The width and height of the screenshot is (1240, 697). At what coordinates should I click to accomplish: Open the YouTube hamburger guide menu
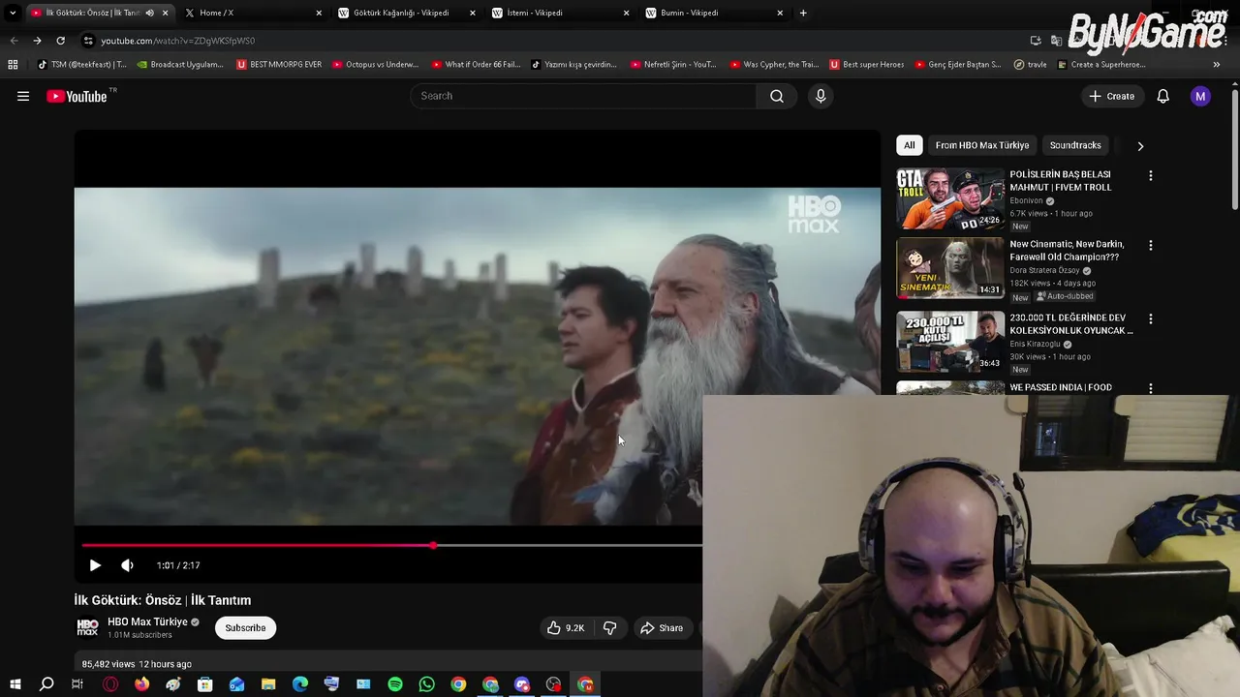[x=23, y=96]
